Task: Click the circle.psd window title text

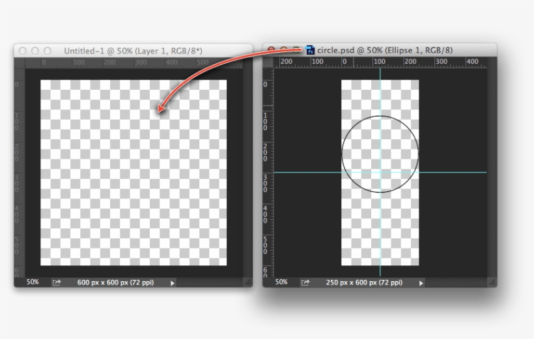Action: (x=385, y=50)
